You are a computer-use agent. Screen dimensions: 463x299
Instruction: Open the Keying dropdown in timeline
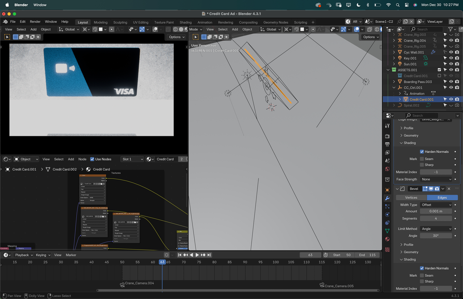pos(43,255)
